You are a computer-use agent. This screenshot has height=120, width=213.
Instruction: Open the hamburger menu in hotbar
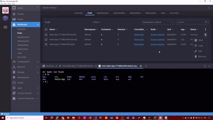coord(5,27)
